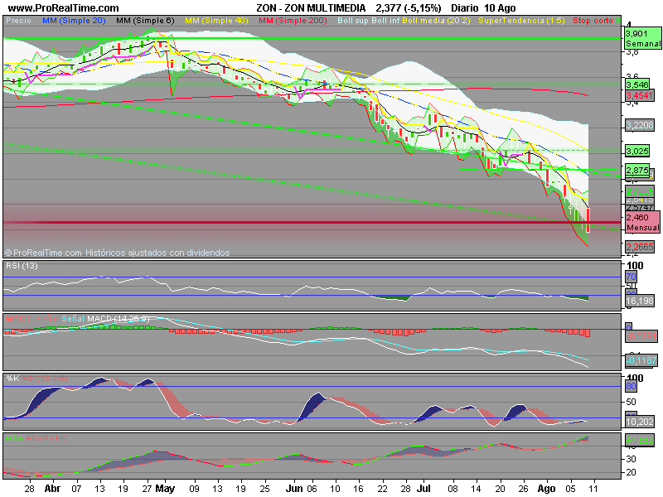Image resolution: width=663 pixels, height=497 pixels.
Task: Select the 'MM (Simple 20)' legend entry
Action: click(74, 20)
